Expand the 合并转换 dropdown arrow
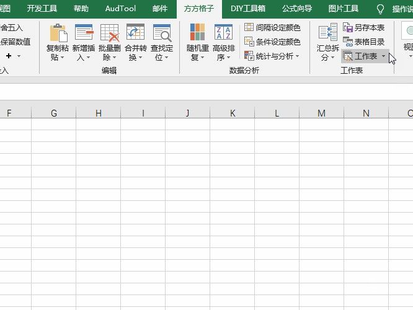This screenshot has width=413, height=310. point(140,57)
